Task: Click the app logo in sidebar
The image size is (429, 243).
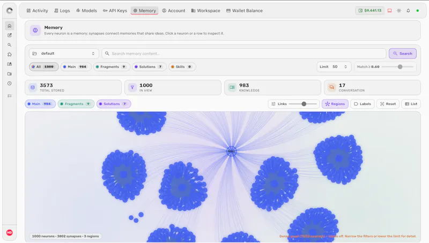Action: click(x=10, y=11)
